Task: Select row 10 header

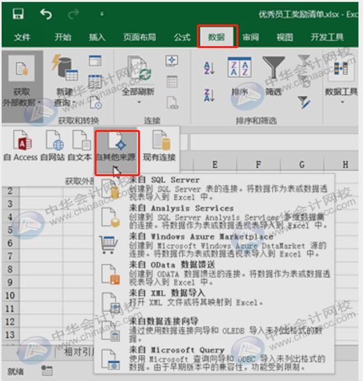Action: pos(10,295)
